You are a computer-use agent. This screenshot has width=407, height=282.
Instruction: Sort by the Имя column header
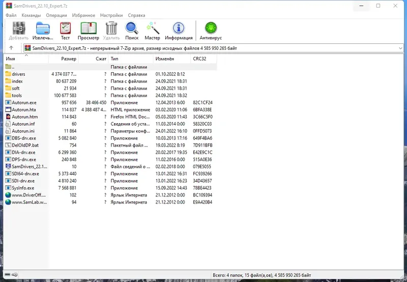[26, 59]
